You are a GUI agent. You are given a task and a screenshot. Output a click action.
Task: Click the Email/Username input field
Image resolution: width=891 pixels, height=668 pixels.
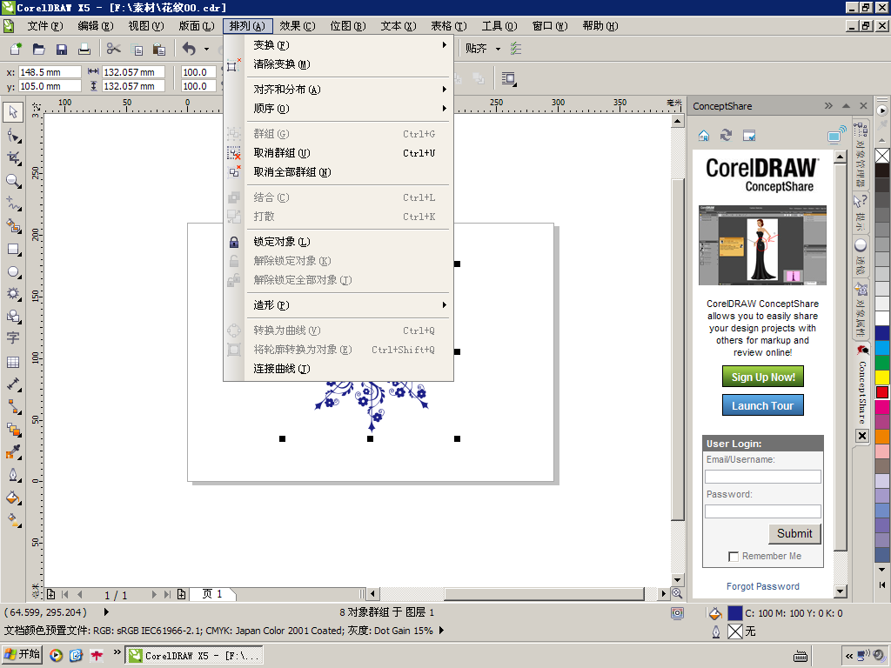tap(762, 477)
